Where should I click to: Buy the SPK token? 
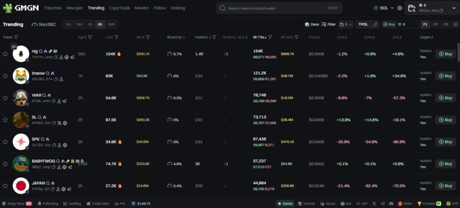(x=445, y=142)
